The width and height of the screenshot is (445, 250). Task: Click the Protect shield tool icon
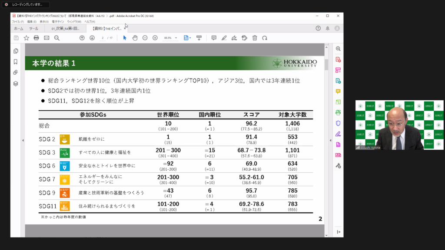(338, 123)
